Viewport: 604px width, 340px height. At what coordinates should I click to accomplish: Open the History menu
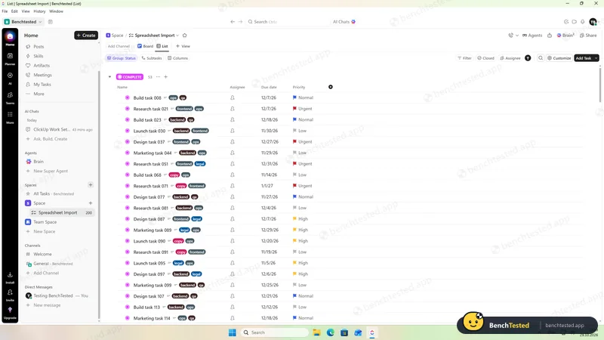coord(39,11)
